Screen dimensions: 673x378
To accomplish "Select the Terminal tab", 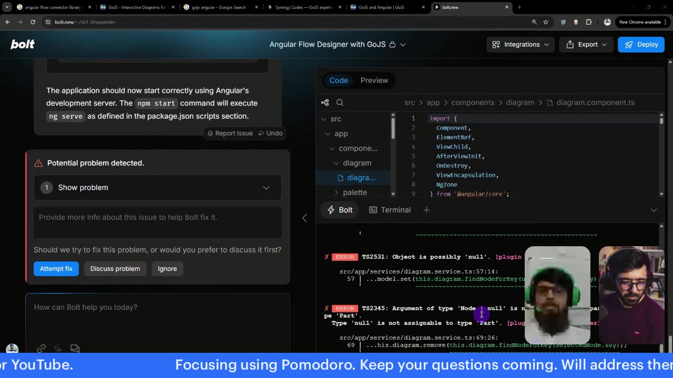I will click(390, 210).
